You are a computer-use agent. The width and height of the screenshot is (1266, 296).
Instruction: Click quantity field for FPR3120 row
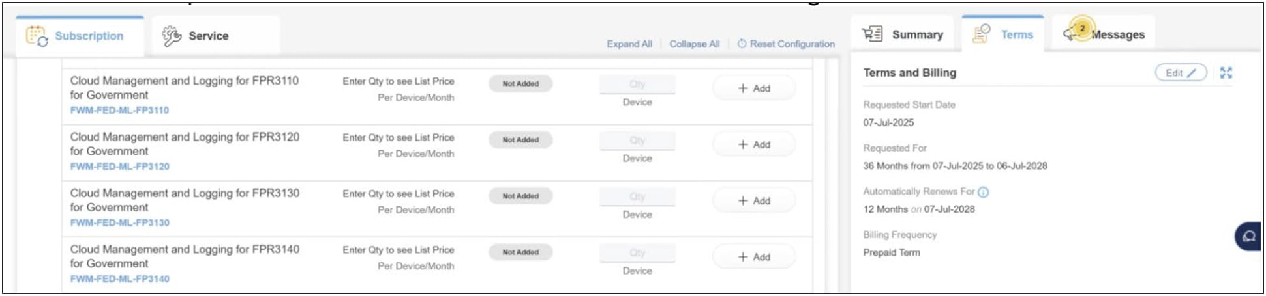pos(637,141)
